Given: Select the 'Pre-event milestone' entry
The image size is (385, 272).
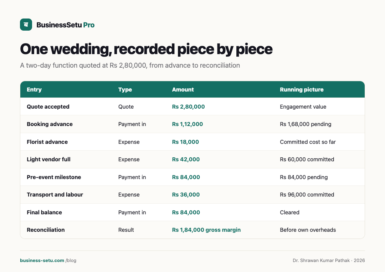Looking at the screenshot, I should (54, 177).
